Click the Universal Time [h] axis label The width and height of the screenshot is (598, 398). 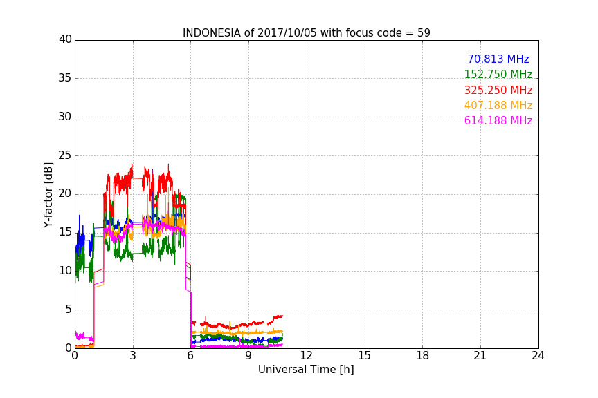coord(306,370)
